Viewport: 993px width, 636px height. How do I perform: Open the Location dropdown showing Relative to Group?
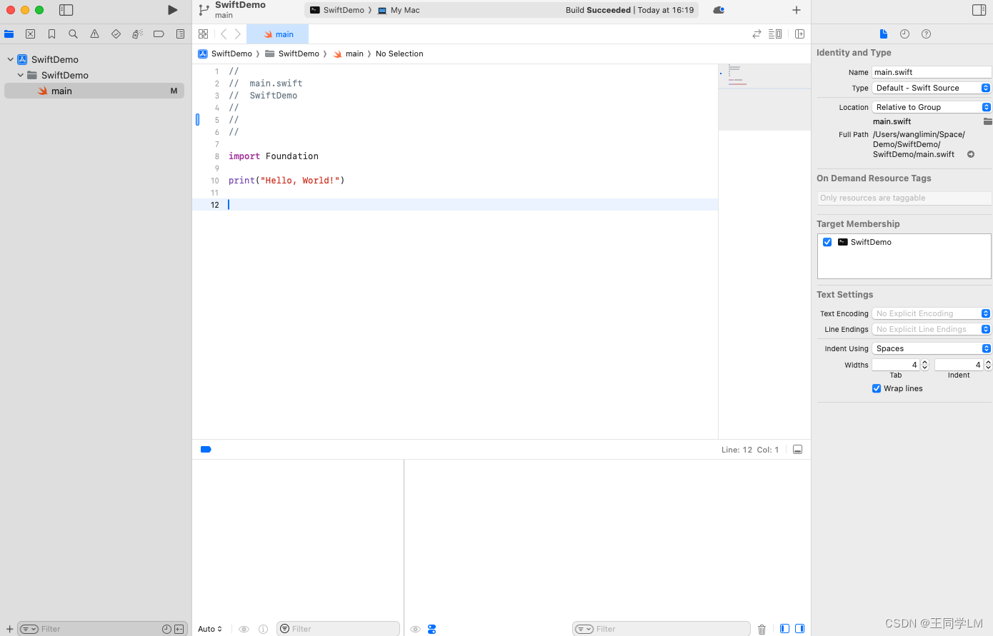[x=932, y=107]
